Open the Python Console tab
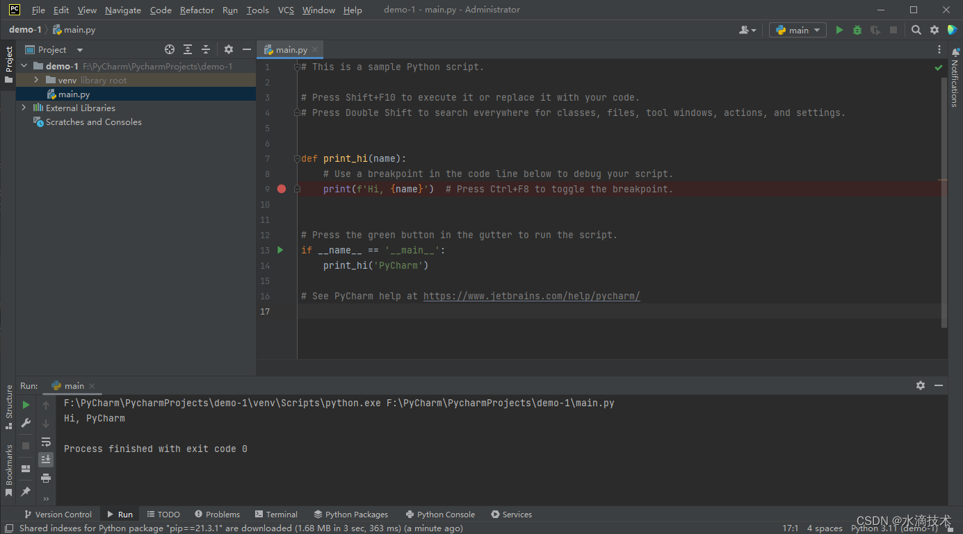 (440, 515)
